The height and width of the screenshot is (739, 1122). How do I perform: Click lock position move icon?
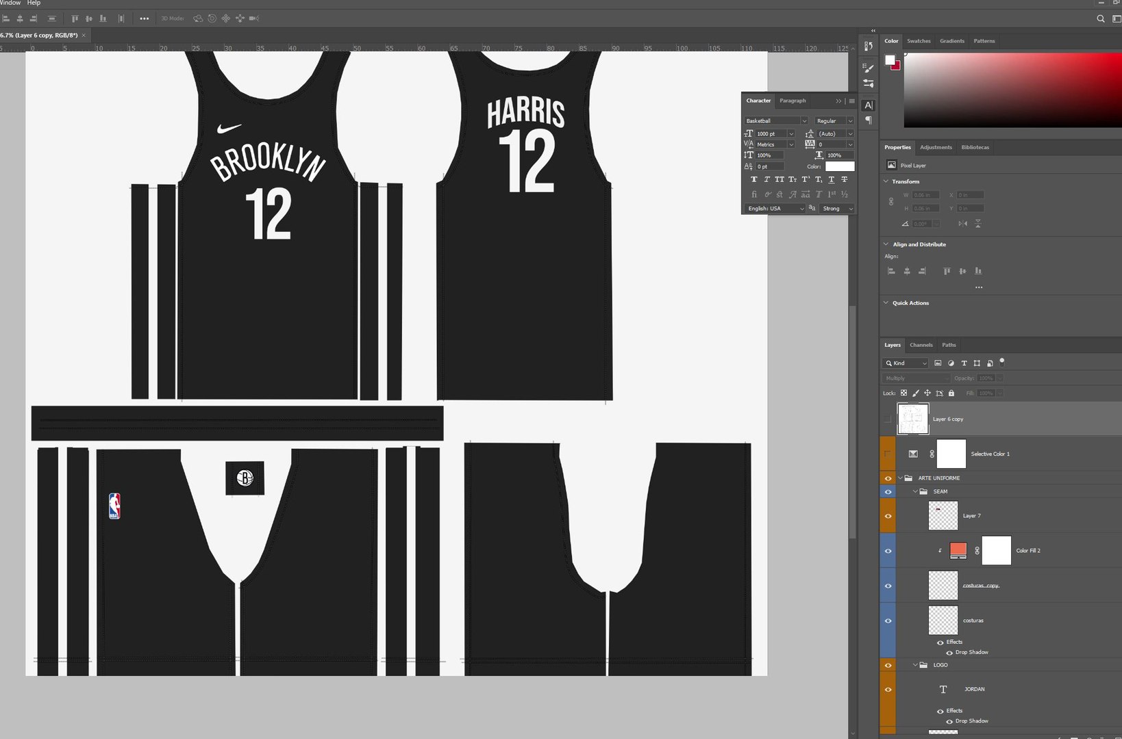pyautogui.click(x=927, y=393)
